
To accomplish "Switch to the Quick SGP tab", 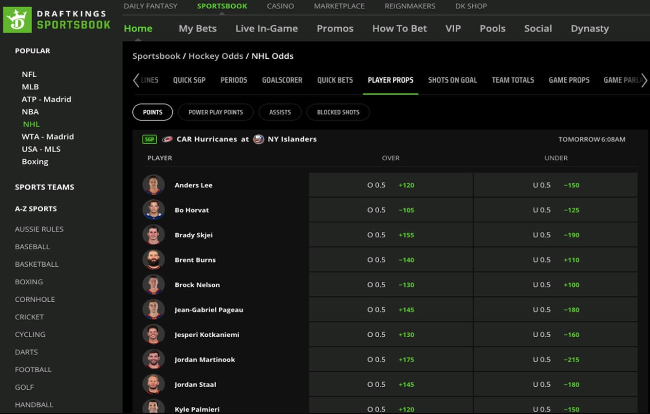I will [x=189, y=80].
